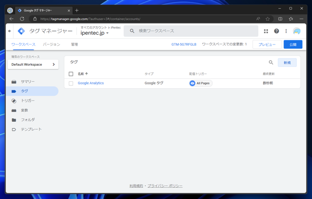Viewport: 312px width, 199px height.
Task: Open the browser favorites list icon
Action: (x=291, y=19)
